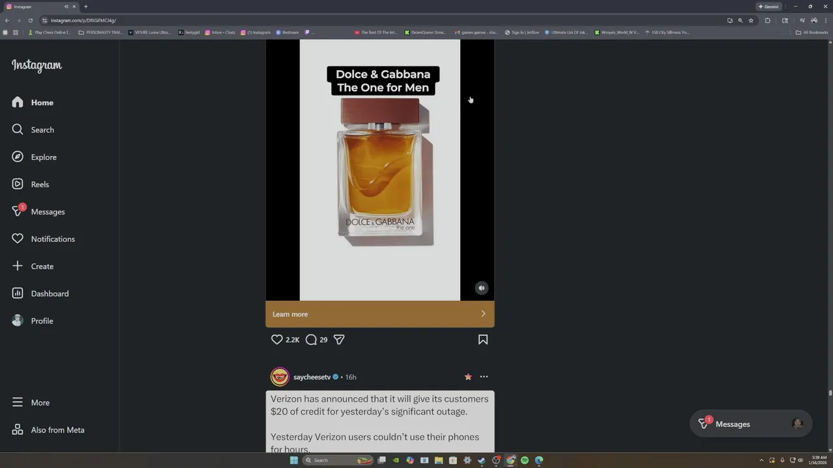The width and height of the screenshot is (833, 468).
Task: Open Windows Start menu
Action: coord(294,460)
